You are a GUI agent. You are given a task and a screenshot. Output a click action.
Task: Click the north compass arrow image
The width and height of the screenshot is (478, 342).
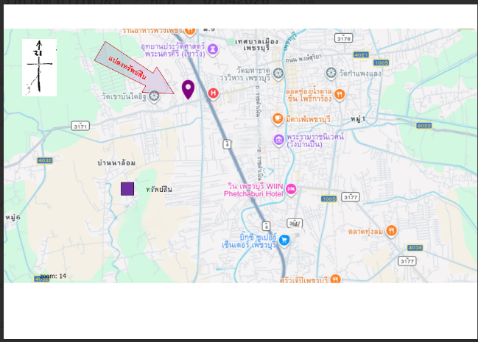coord(39,68)
